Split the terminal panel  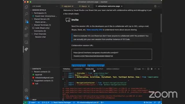(x=148, y=69)
